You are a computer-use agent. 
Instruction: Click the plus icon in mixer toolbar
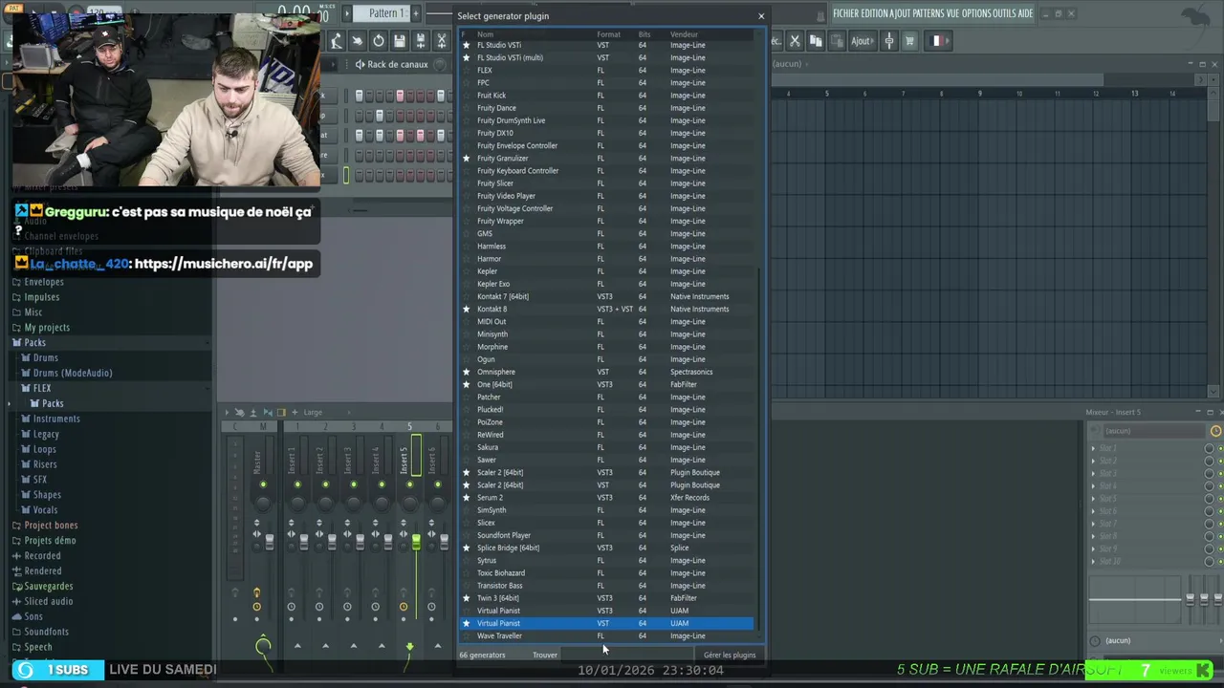(x=295, y=412)
